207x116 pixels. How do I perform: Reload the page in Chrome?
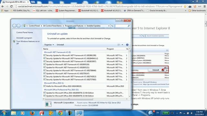coord(11,6)
